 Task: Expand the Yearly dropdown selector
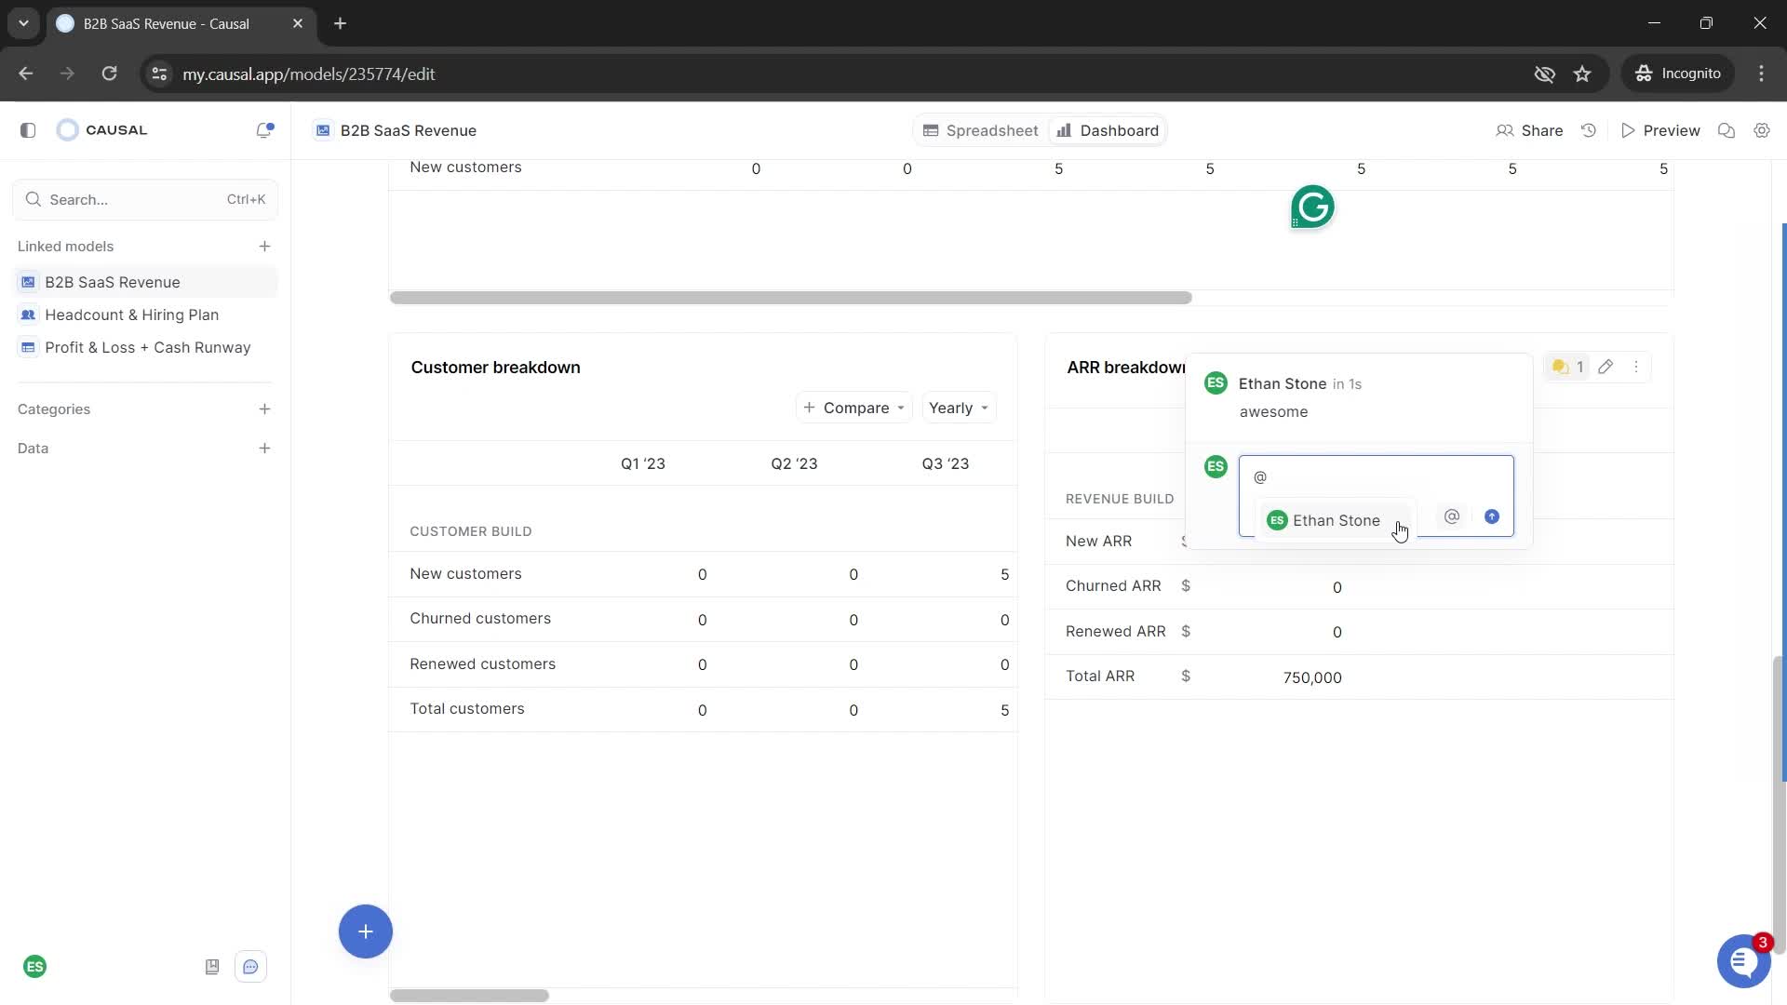[x=958, y=408]
